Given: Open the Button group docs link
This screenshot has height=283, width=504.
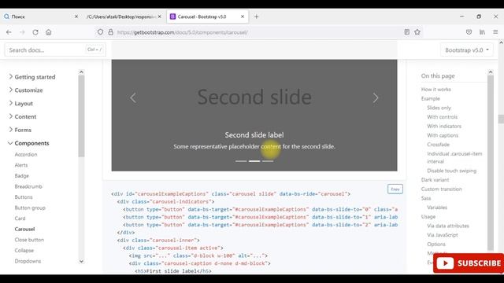Looking at the screenshot, I should pos(30,208).
